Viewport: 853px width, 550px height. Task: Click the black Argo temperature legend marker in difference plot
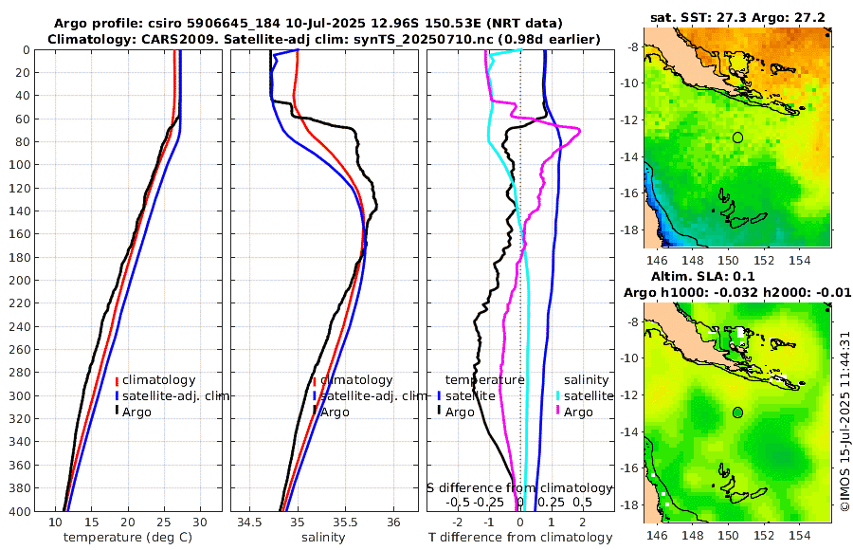[439, 411]
